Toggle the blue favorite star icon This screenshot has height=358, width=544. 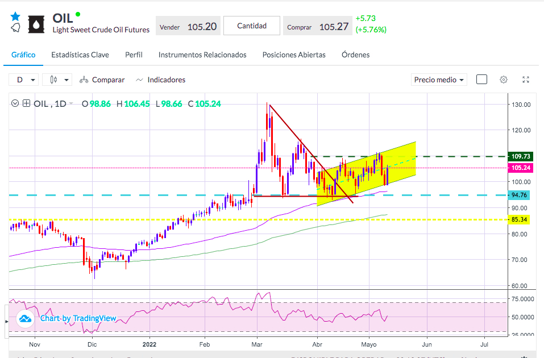point(15,16)
